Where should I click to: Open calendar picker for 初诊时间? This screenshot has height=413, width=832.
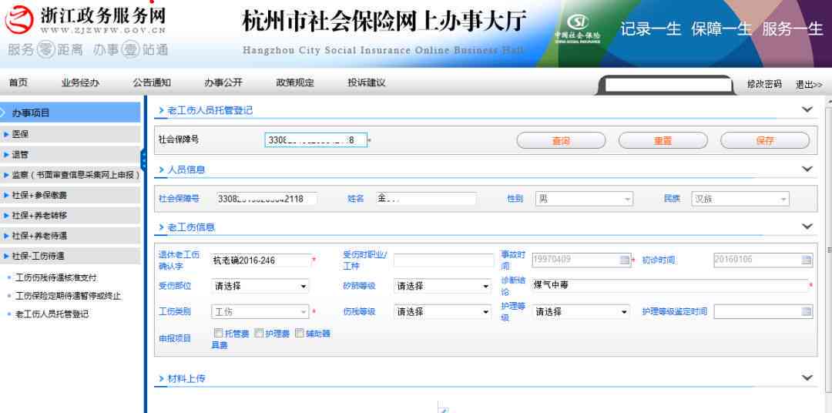tap(806, 260)
